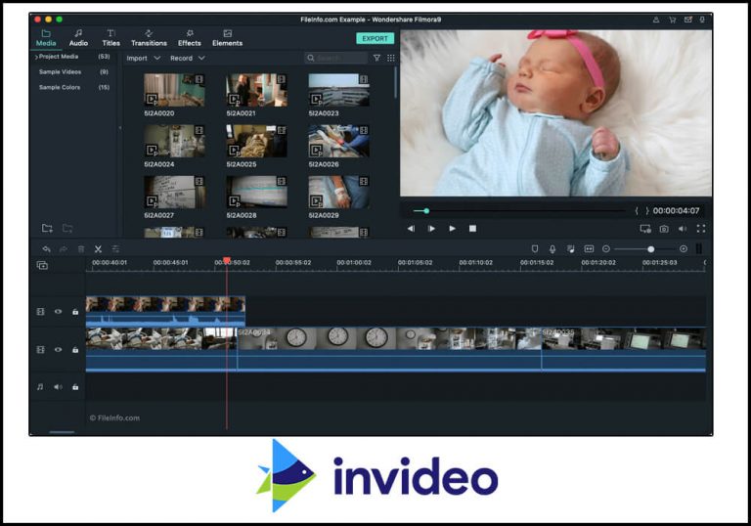751x526 pixels.
Task: Select clip thumbnail 5I2A0021
Action: pyautogui.click(x=257, y=90)
